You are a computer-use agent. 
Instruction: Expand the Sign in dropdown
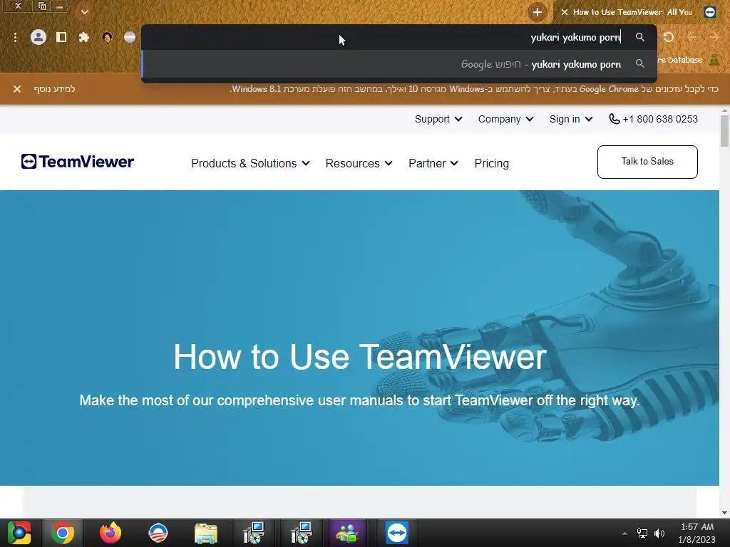pos(571,119)
